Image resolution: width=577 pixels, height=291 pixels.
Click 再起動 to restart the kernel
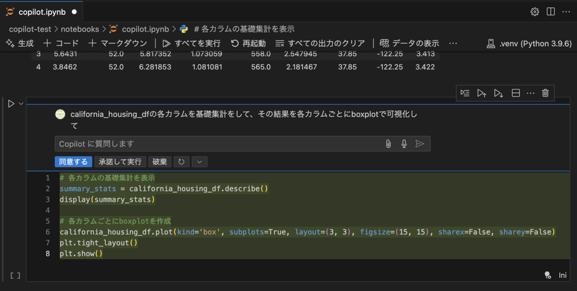[248, 43]
